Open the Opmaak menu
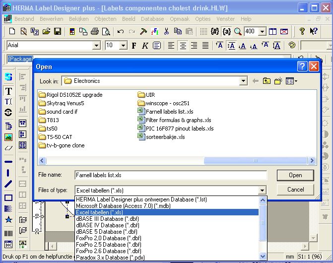Viewport: 333px width, 263px height. pos(180,19)
